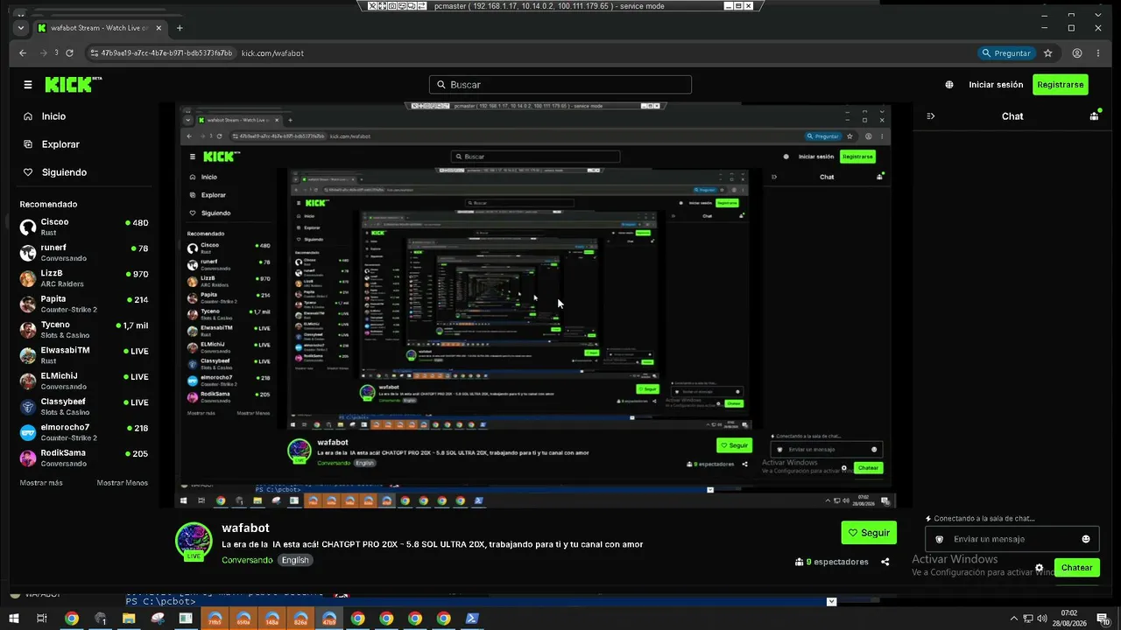
Task: Click Mostrar más under recommended channels
Action: coord(41,483)
